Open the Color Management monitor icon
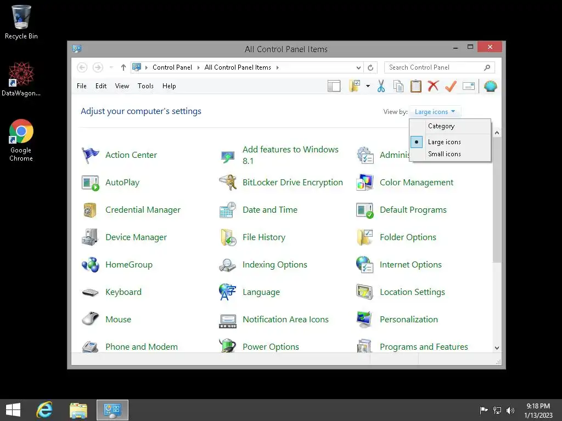This screenshot has width=562, height=421. 365,183
